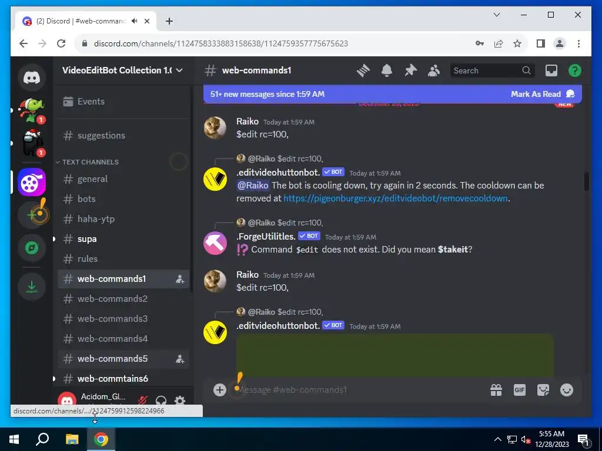Screen dimensions: 602x451
Task: Select the VideoEditBot film reel server icon
Action: (x=32, y=182)
